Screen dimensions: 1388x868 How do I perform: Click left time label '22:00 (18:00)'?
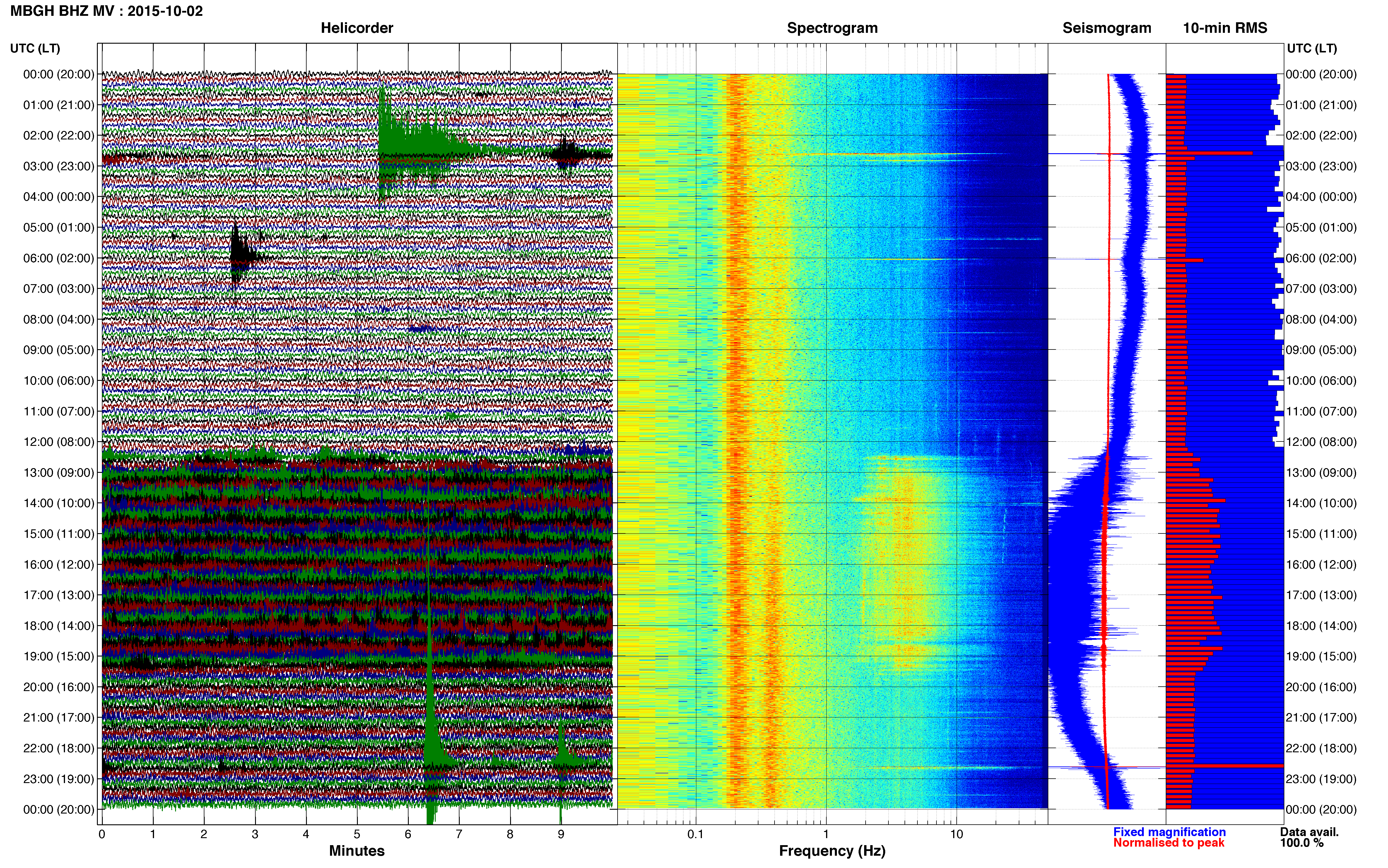59,748
